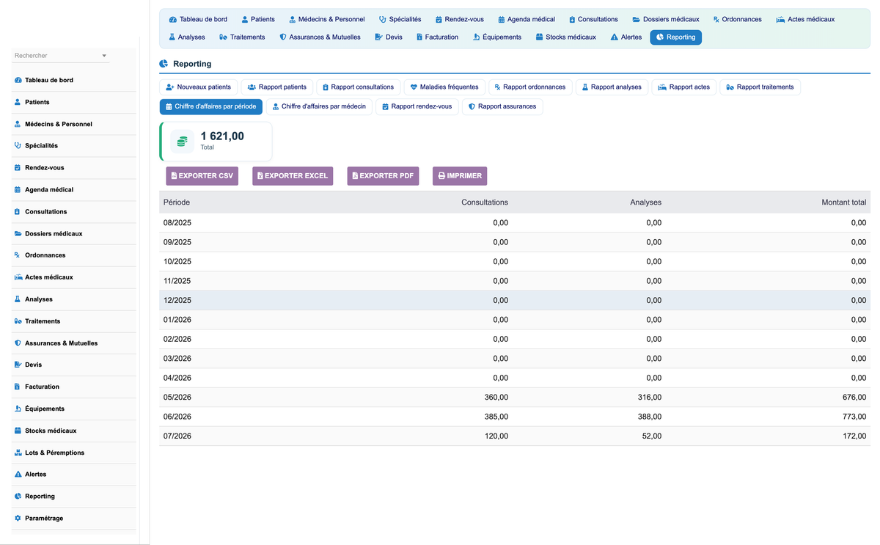Open Patients in top navigation

pos(258,19)
